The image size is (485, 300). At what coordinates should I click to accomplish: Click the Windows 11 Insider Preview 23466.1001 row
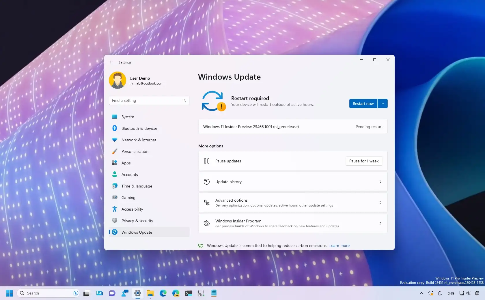point(293,127)
